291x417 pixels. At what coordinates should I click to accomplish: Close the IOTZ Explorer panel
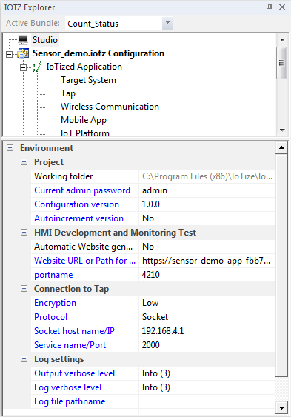pos(282,7)
